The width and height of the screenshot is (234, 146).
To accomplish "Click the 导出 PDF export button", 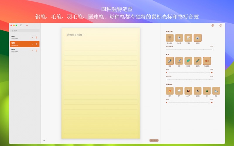I will [154, 140].
